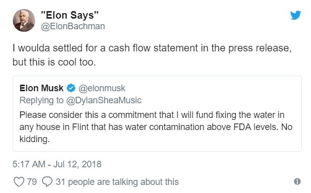Image resolution: width=311 pixels, height=193 pixels.
Task: Open the @DylanSheaMusic mention
Action: pos(104,100)
